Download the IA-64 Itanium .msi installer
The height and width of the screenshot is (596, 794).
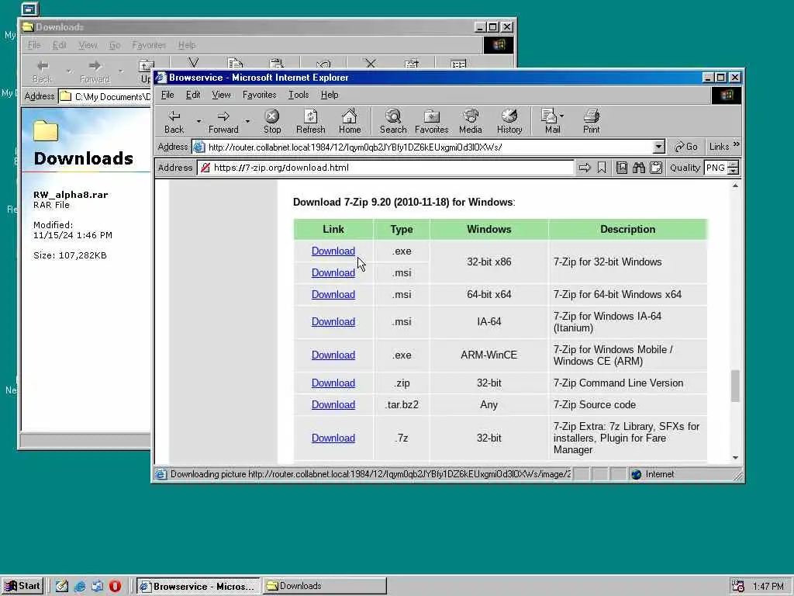pyautogui.click(x=333, y=322)
